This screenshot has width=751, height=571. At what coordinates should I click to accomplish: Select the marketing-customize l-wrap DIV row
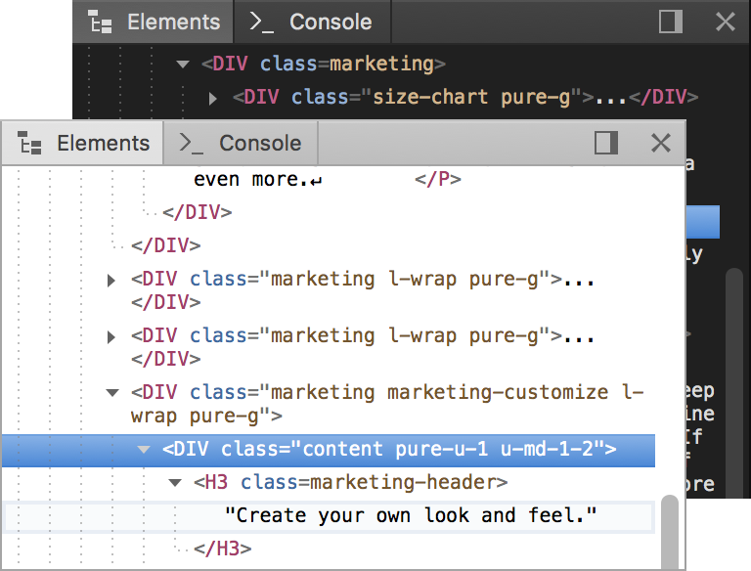[x=387, y=404]
